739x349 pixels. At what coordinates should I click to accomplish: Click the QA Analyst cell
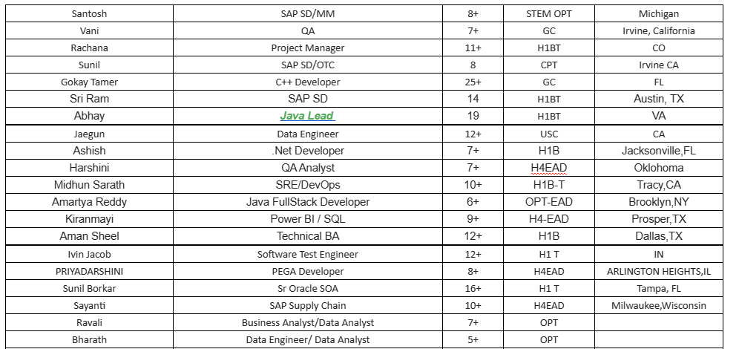point(307,168)
